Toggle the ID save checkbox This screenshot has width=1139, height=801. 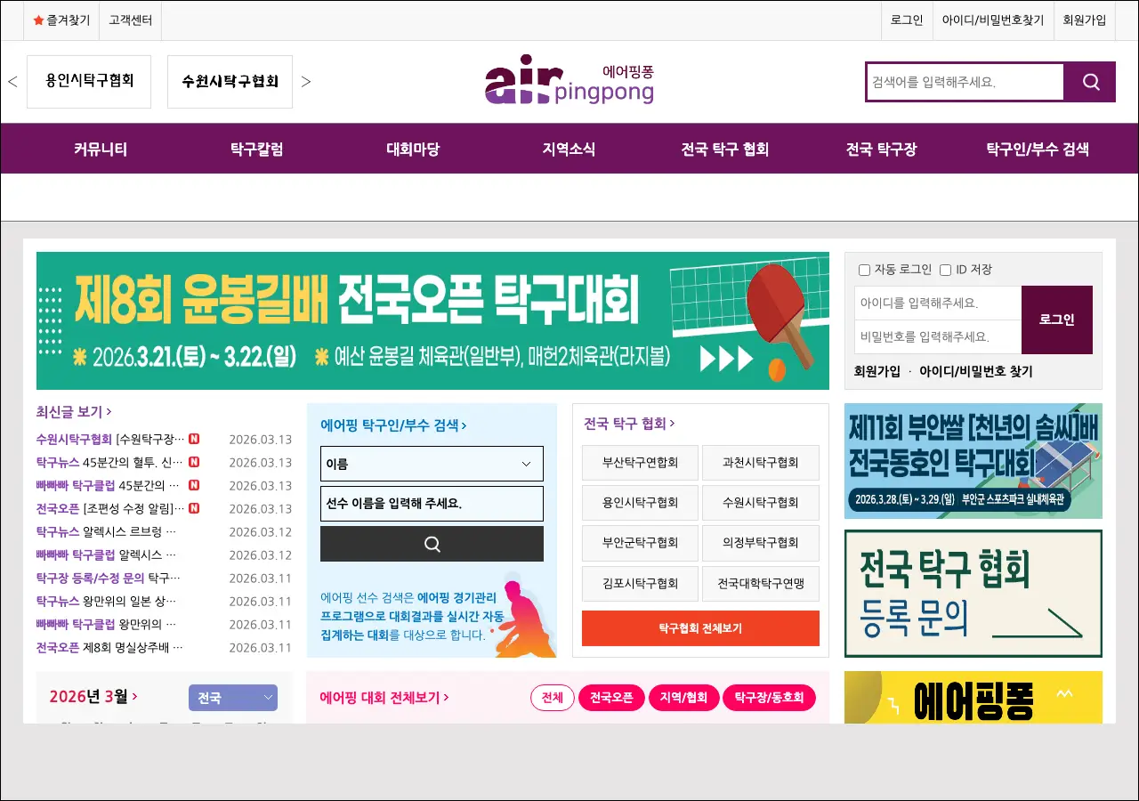(945, 270)
